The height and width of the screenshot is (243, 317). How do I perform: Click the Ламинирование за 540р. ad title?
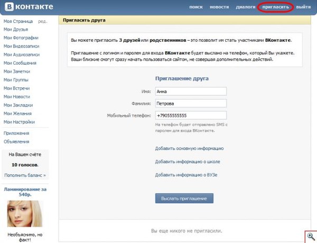click(x=25, y=192)
